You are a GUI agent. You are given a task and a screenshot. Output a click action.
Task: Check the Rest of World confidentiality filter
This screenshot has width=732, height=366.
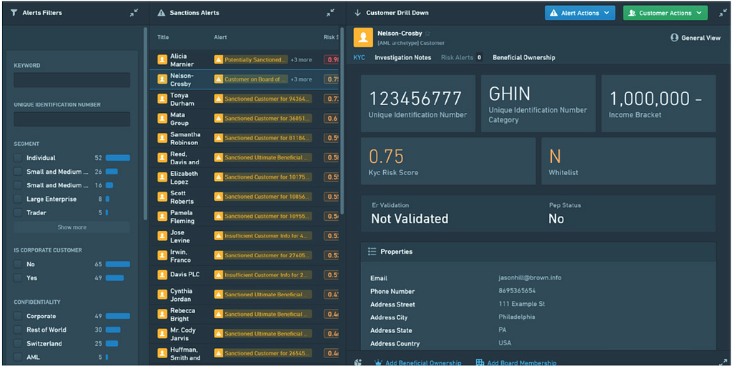[x=18, y=330]
